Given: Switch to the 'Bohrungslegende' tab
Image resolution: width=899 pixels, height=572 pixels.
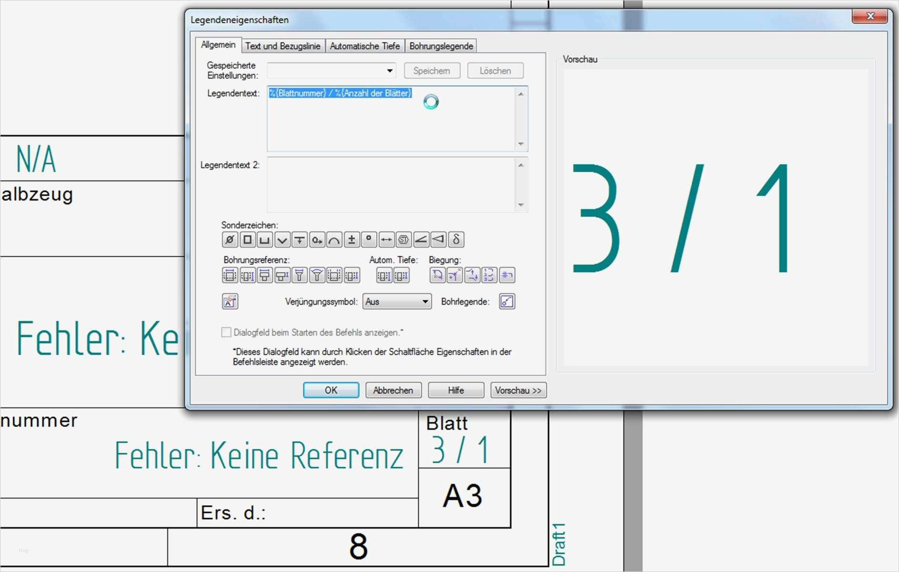Looking at the screenshot, I should [x=440, y=46].
